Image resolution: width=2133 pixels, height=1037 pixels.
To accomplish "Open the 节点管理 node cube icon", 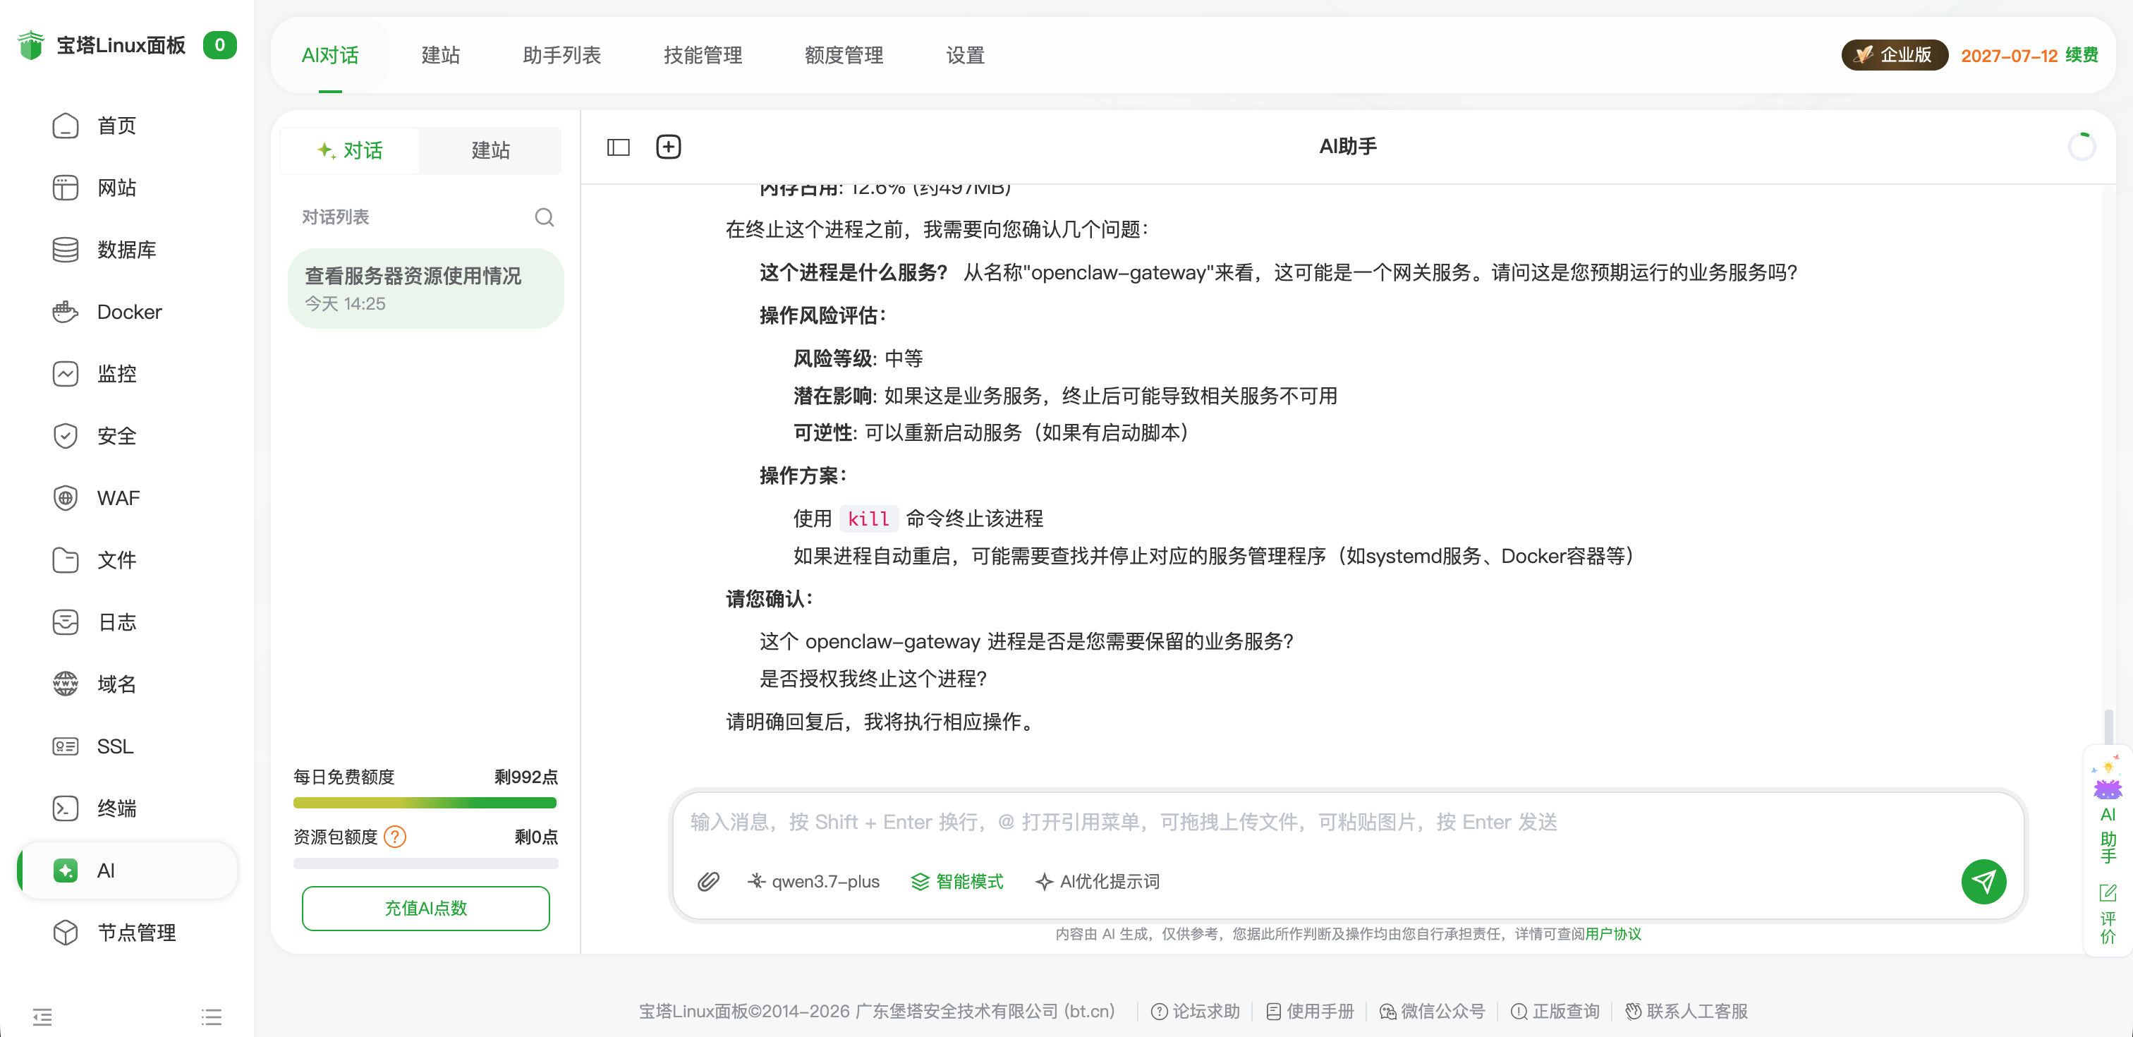I will pos(66,933).
